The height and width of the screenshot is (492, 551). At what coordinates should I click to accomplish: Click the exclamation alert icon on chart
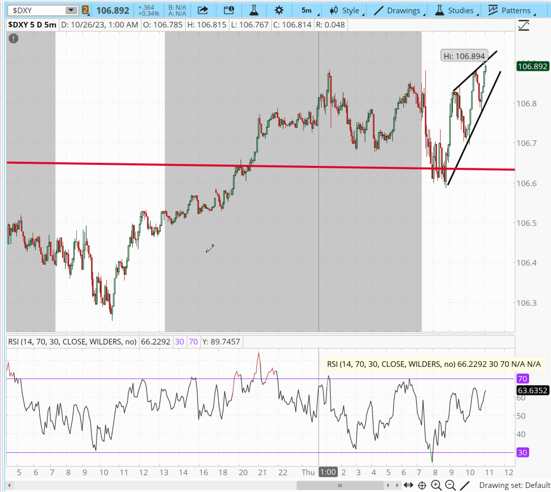coord(13,39)
